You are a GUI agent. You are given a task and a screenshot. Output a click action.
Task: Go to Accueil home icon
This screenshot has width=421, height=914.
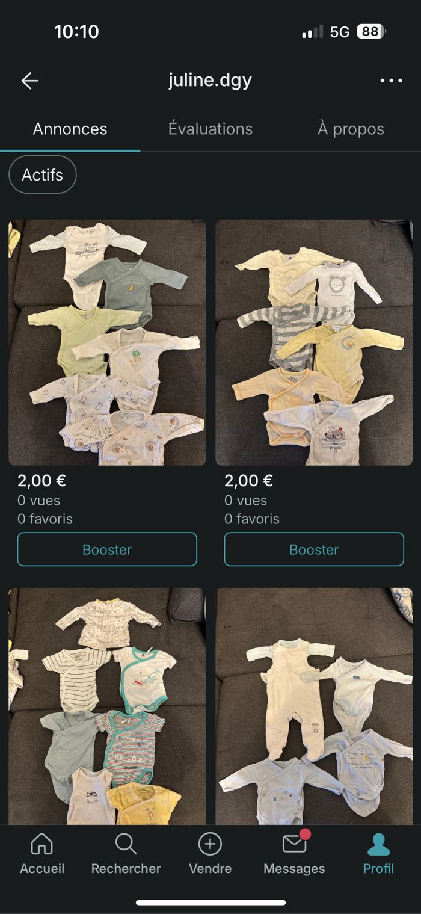pos(41,844)
